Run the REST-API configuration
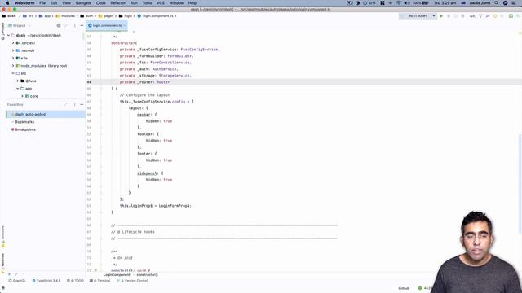The image size is (522, 293). [x=441, y=16]
